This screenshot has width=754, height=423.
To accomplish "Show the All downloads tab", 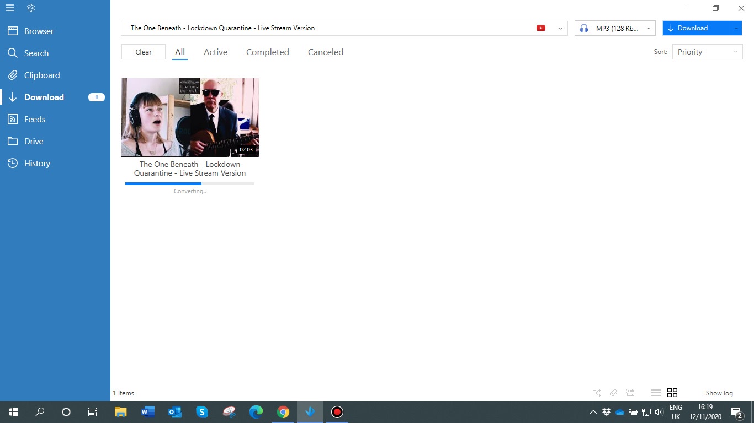I will pyautogui.click(x=180, y=52).
